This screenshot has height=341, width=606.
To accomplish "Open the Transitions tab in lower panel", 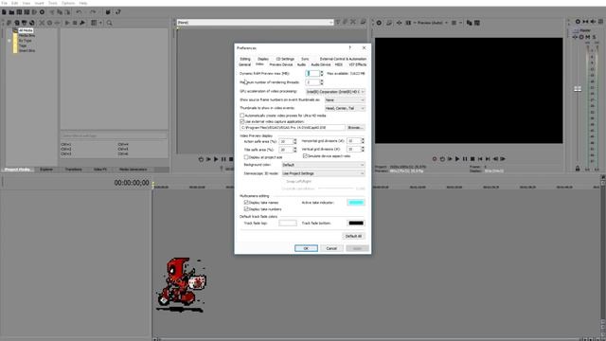I will [74, 170].
